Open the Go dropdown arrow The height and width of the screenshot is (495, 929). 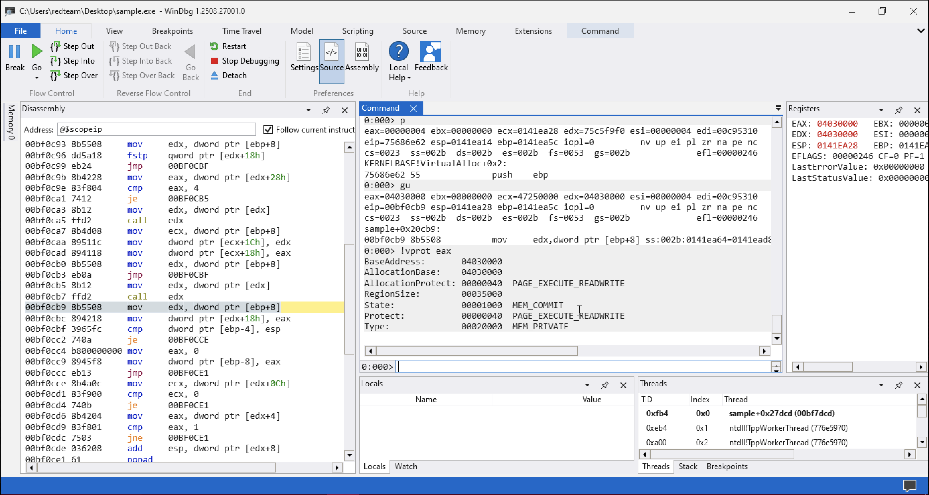click(x=36, y=78)
